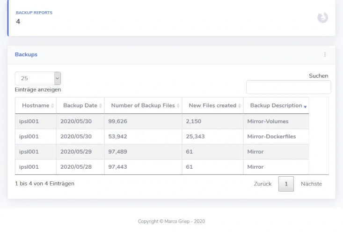Sort table by Hostname column arrows
Screen dimensions: 343x232
coord(52,105)
